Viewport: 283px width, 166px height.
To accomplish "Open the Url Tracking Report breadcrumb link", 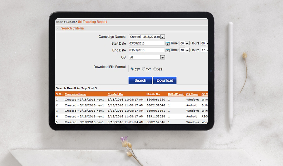I will click(x=92, y=22).
